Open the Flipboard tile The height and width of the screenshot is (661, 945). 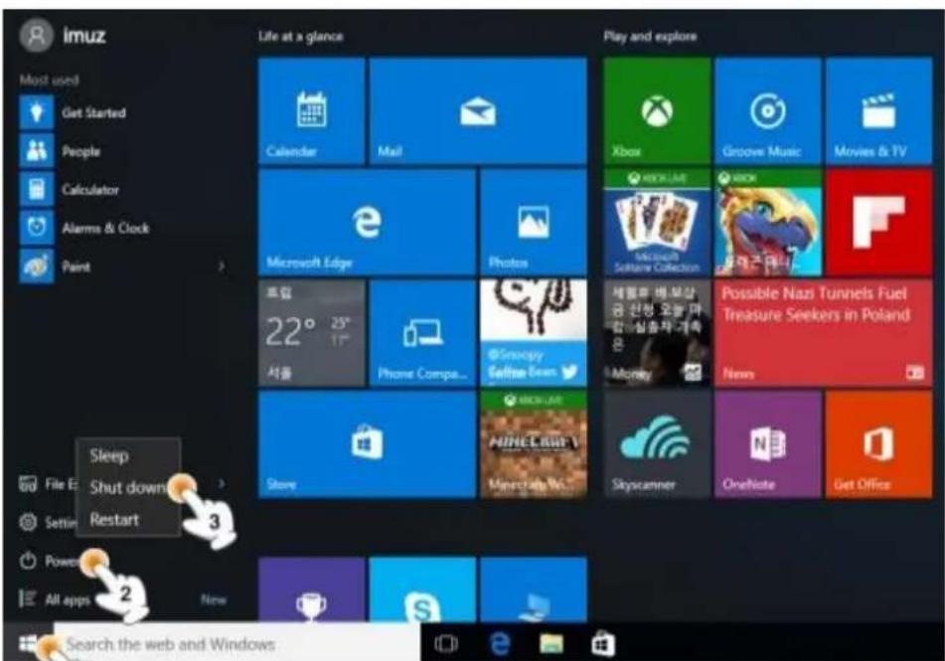pyautogui.click(x=878, y=222)
